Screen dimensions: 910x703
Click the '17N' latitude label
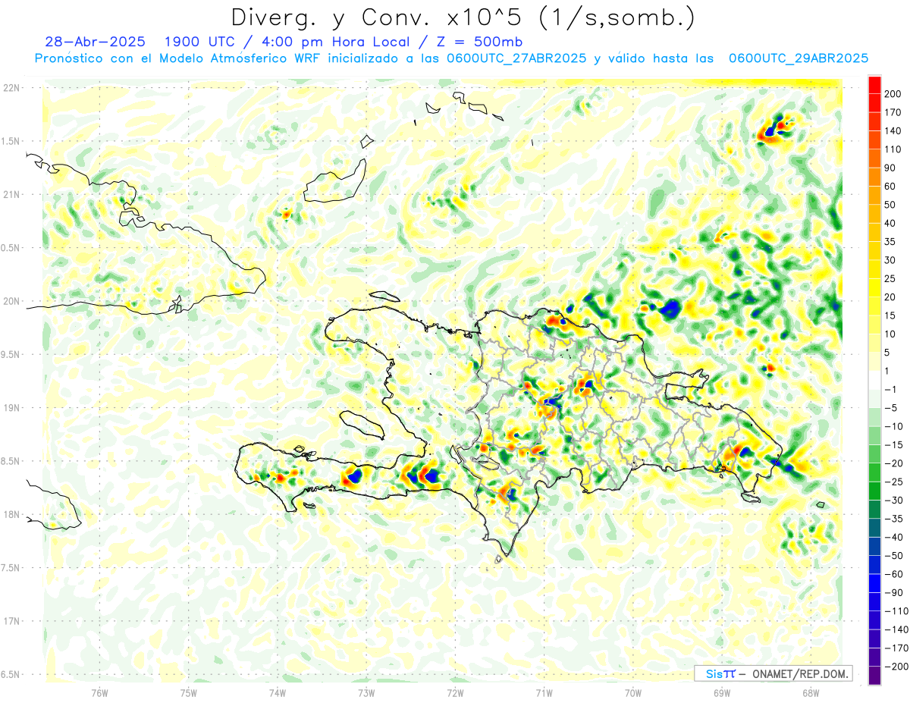click(x=11, y=621)
